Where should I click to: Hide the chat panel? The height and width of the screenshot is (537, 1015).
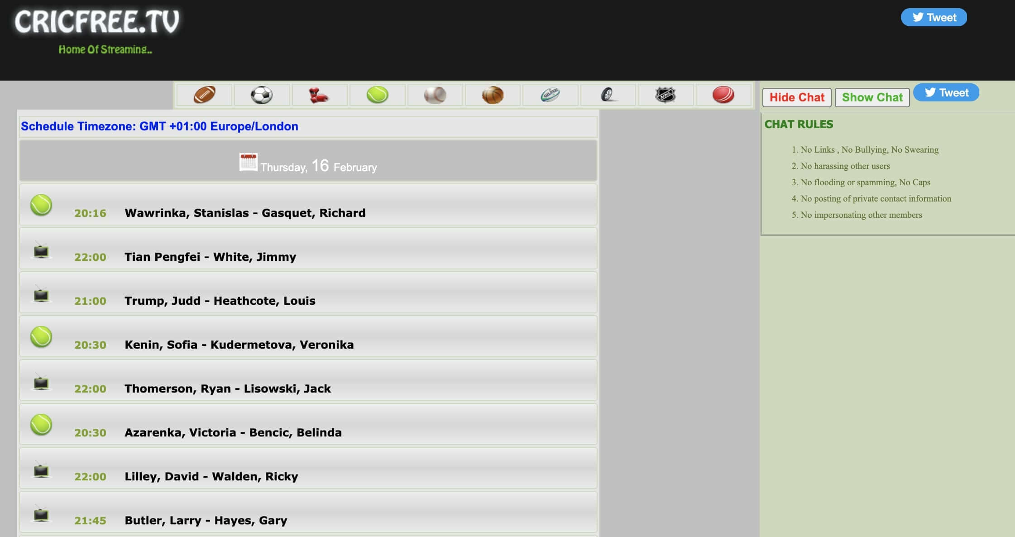(x=797, y=97)
